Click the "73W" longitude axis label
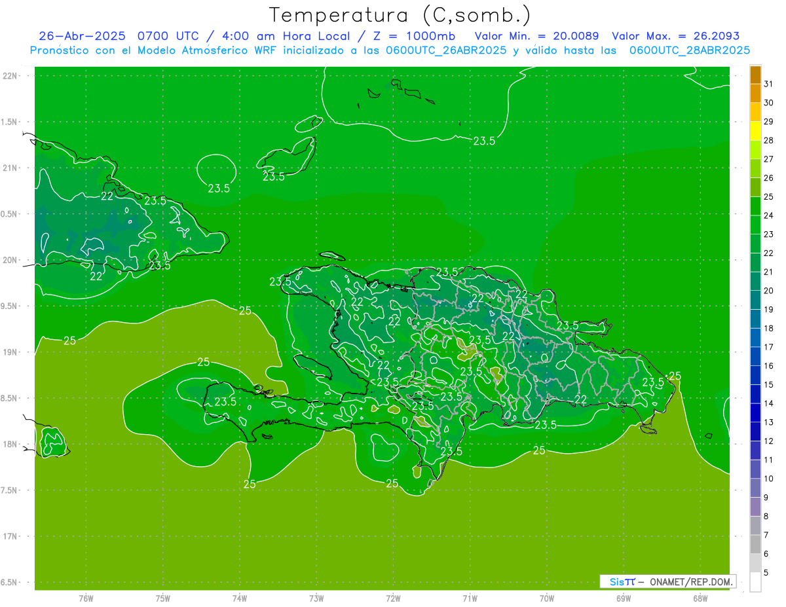786x607 pixels. pos(316,598)
